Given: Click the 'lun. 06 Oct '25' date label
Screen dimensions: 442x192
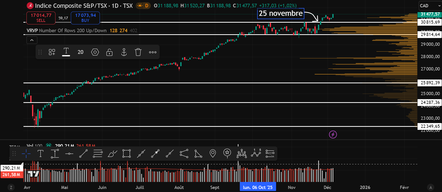Looking at the screenshot, I should pyautogui.click(x=258, y=187).
